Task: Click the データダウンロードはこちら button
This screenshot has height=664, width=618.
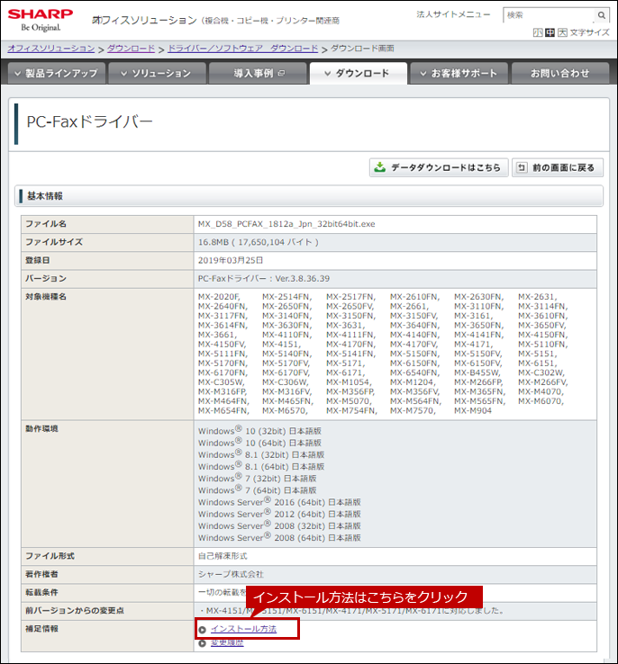Action: pyautogui.click(x=439, y=167)
